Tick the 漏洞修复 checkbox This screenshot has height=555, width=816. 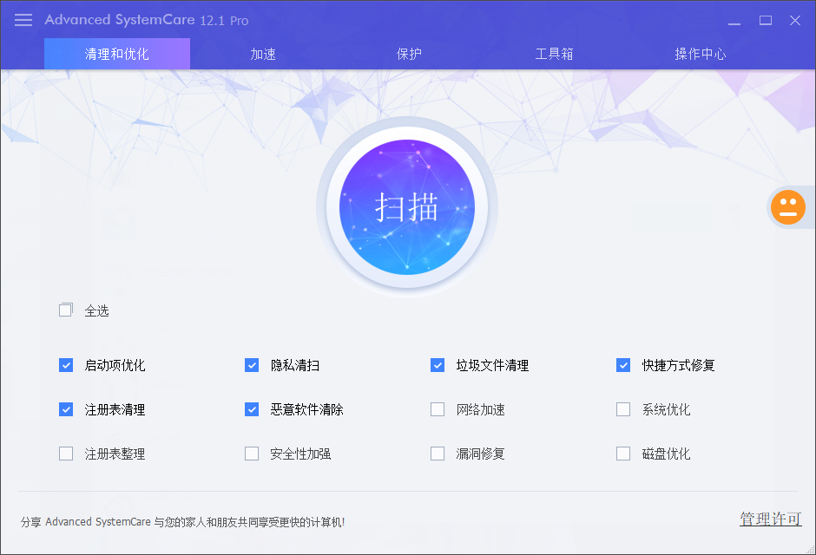(x=438, y=454)
